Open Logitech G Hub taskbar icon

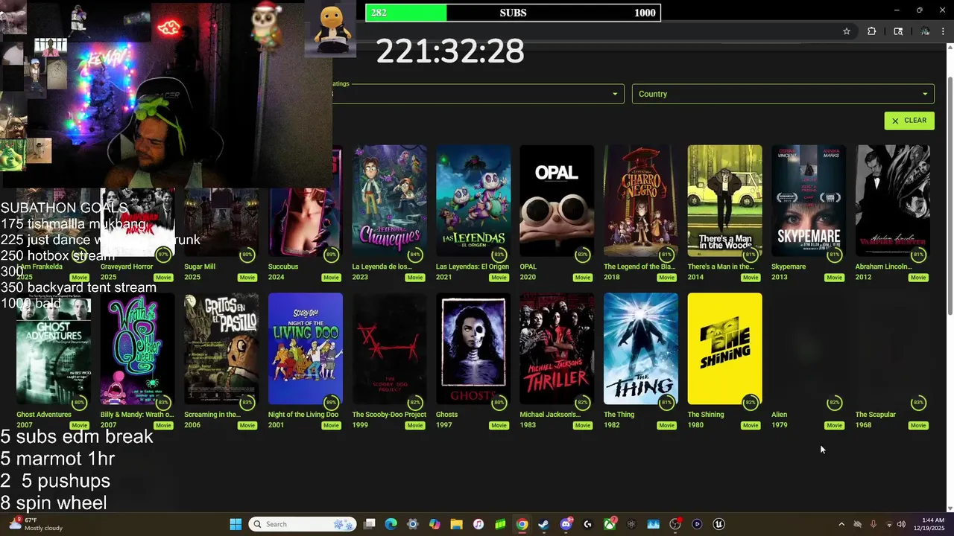[x=587, y=524]
